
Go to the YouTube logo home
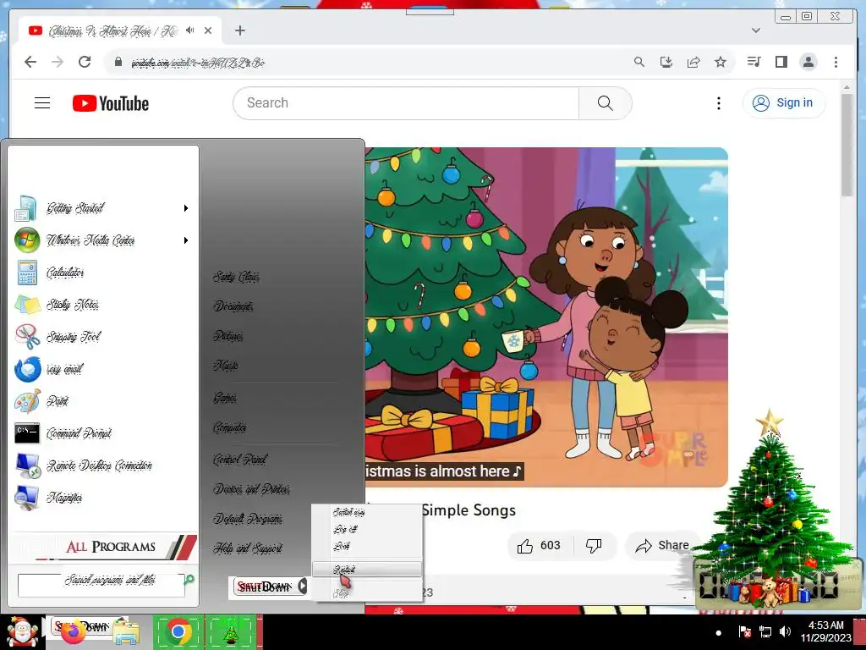click(111, 103)
